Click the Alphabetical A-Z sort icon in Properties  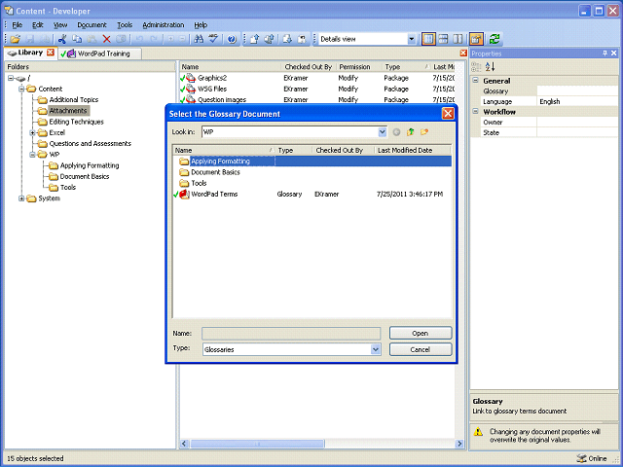point(490,67)
